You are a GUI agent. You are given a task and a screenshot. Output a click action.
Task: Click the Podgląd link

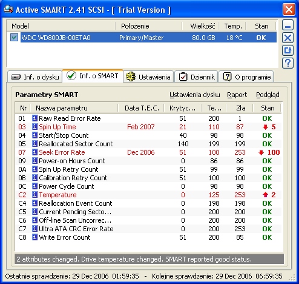coord(268,95)
